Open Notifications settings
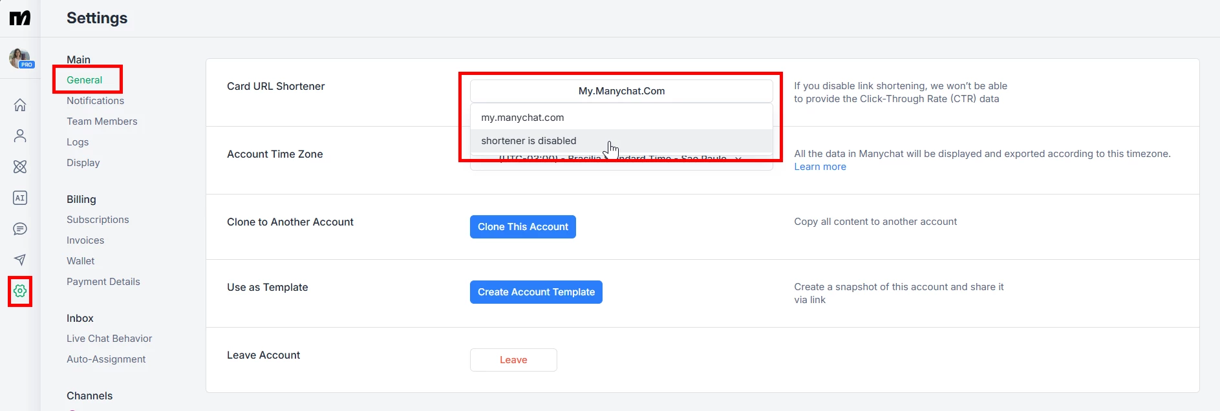This screenshot has height=411, width=1220. pos(95,101)
